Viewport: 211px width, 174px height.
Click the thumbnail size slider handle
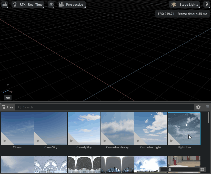[169, 170]
